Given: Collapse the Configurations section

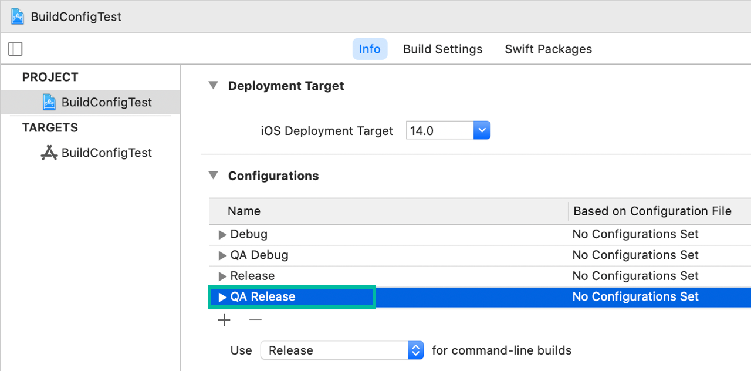Looking at the screenshot, I should tap(213, 176).
